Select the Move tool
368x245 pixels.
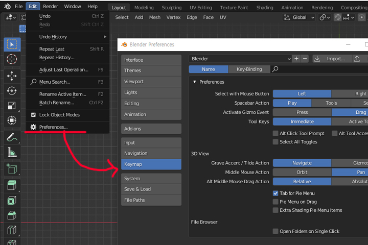click(x=12, y=76)
